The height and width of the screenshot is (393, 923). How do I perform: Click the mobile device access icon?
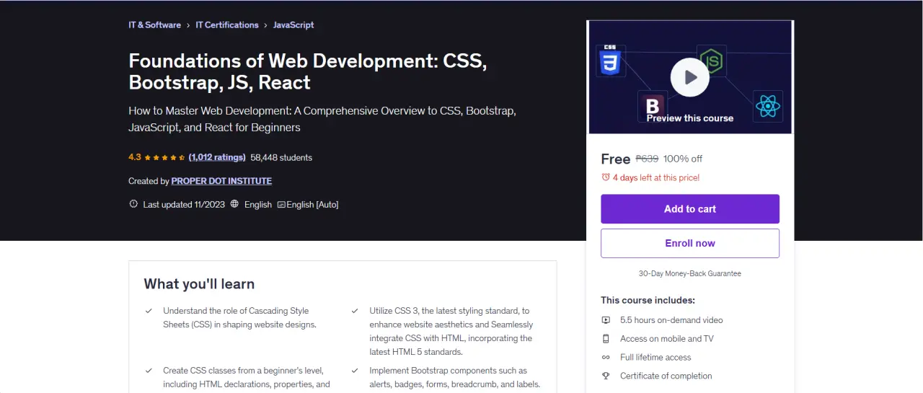click(x=606, y=339)
